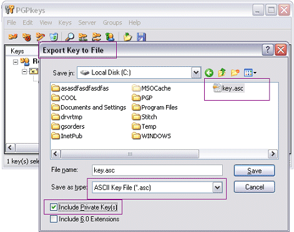294x232 pixels.
Task: Open the Save as type dropdown
Action: 217,188
